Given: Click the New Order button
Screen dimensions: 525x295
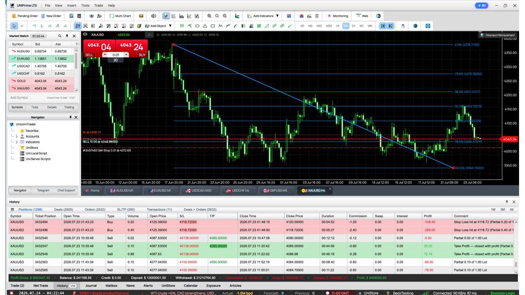Looking at the screenshot, I should coord(51,16).
